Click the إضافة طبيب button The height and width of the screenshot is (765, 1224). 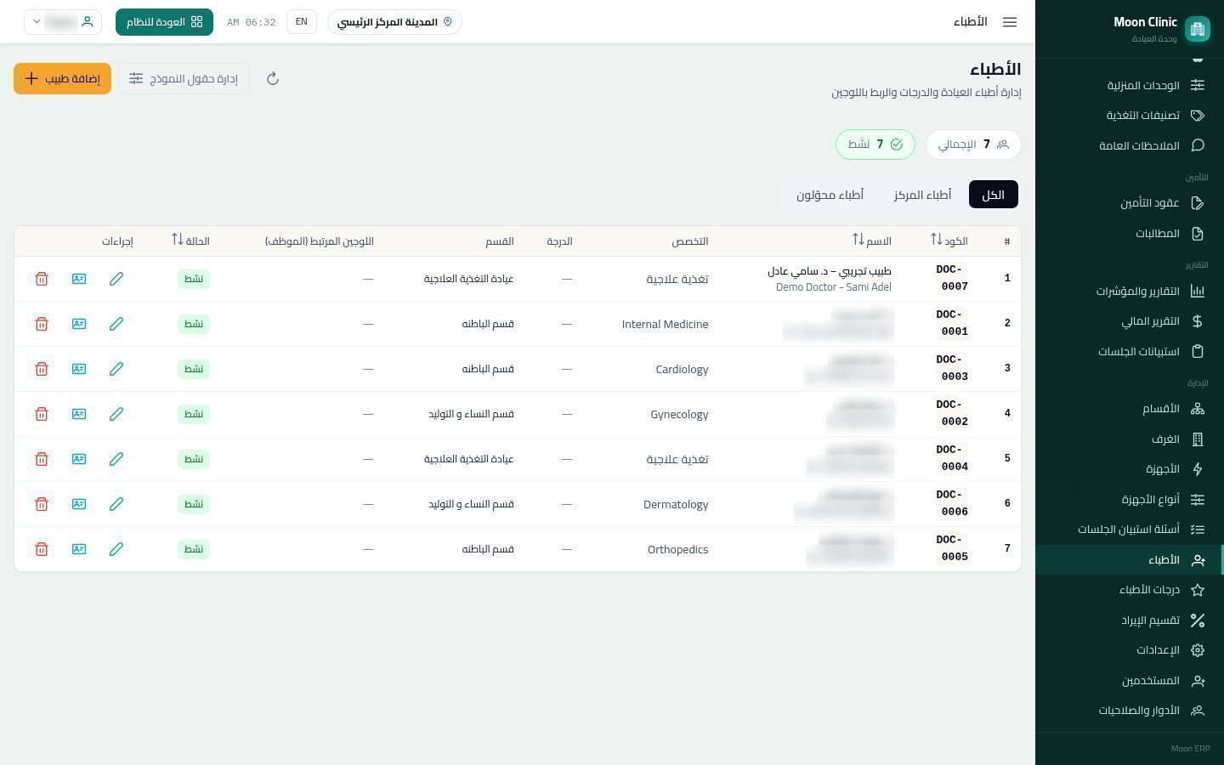tap(62, 79)
